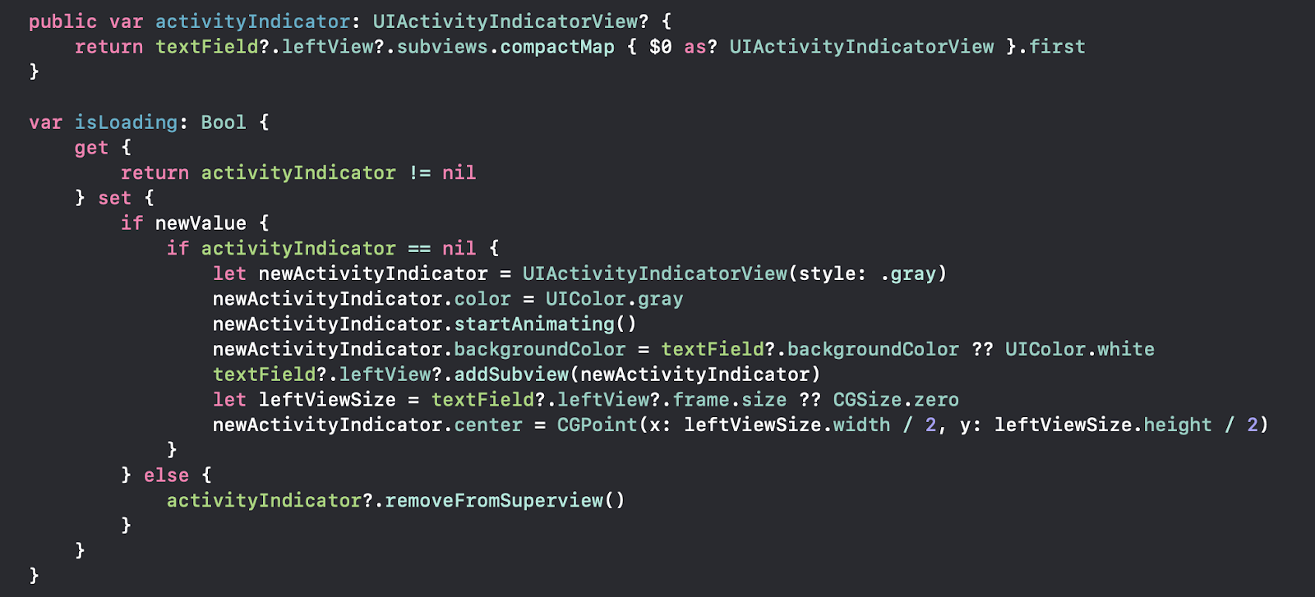
Task: Click the 'UIColor.gray' value
Action: pyautogui.click(x=614, y=299)
